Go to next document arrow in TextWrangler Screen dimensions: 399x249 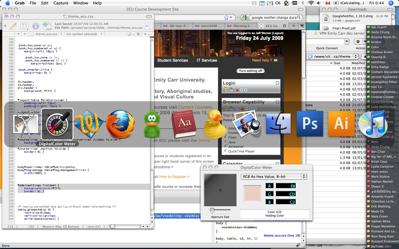pyautogui.click(x=25, y=34)
